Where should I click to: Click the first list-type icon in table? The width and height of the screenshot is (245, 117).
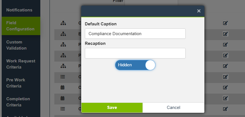coord(63,77)
